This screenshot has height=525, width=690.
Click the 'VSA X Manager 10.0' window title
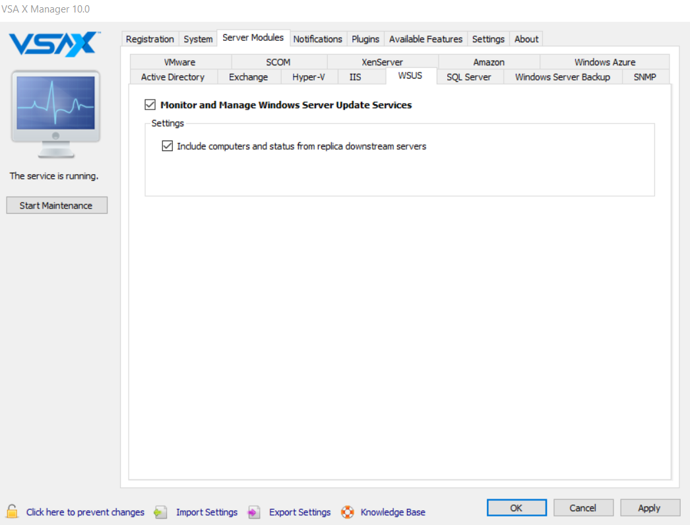click(x=46, y=9)
